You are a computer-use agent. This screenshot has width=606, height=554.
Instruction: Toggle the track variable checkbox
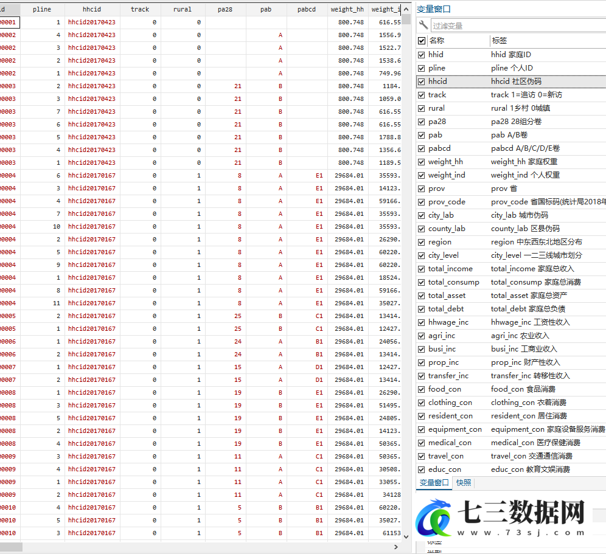tap(421, 95)
